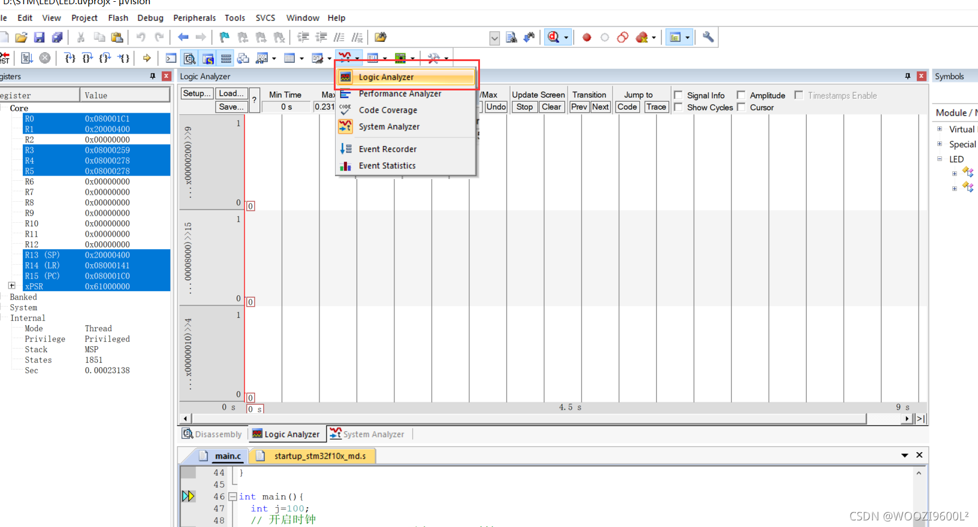Viewport: 978px width, 527px height.
Task: Toggle the Registers window icon
Action: (226, 58)
